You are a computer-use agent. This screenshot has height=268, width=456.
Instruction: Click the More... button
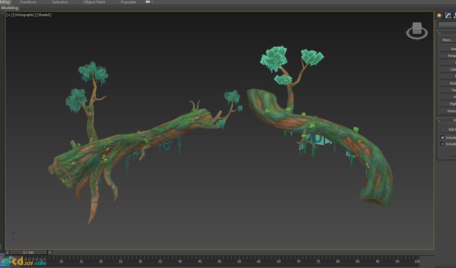point(448,40)
